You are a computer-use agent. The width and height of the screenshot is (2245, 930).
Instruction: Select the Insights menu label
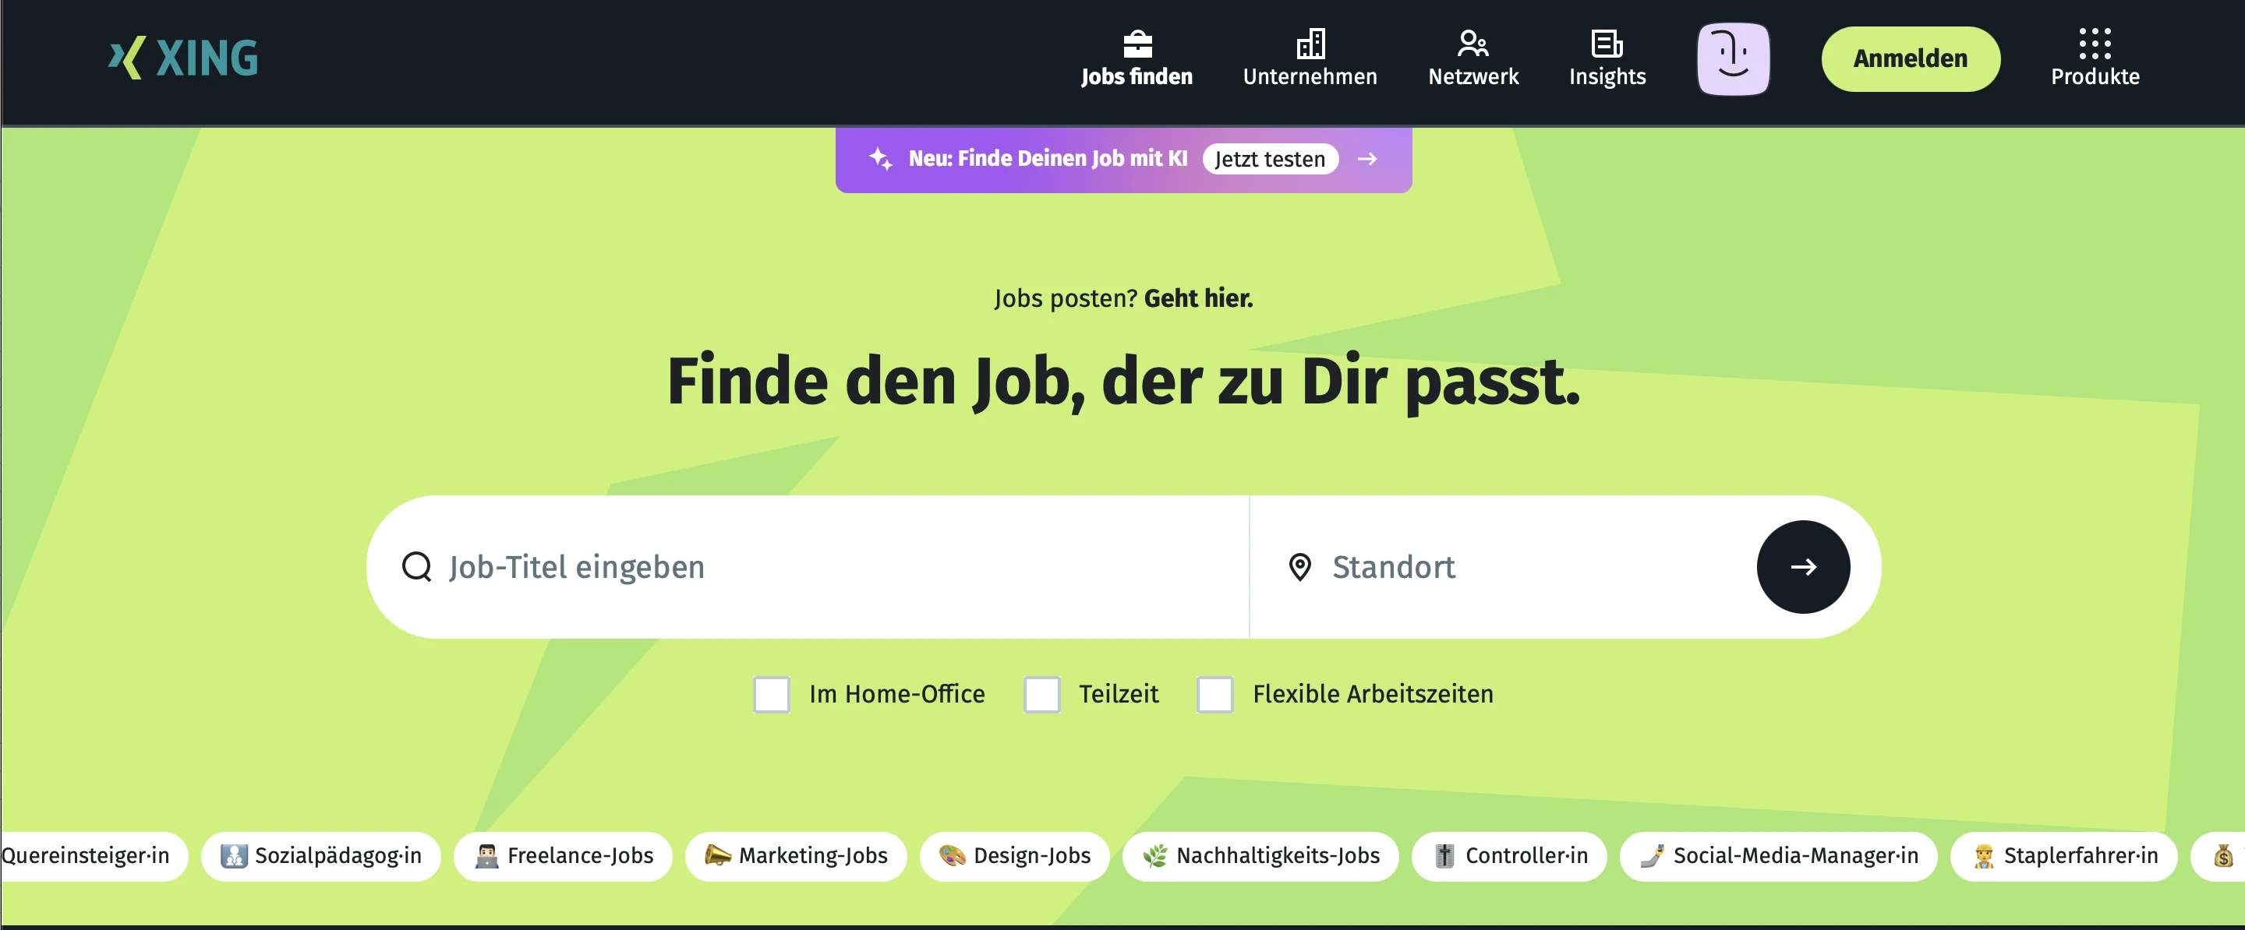(1607, 76)
